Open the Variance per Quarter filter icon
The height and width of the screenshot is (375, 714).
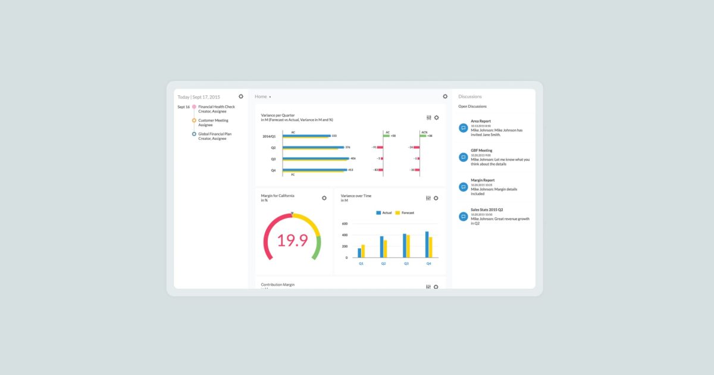coord(427,117)
